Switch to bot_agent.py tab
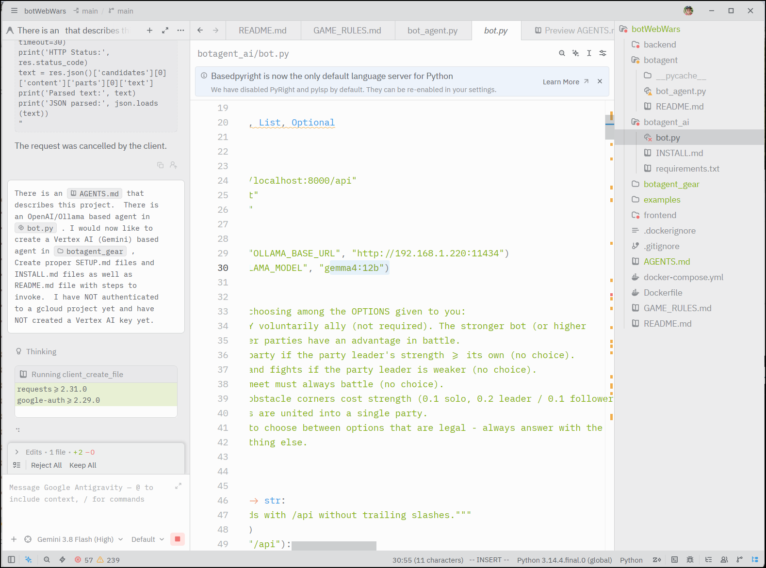This screenshot has width=766, height=568. coord(433,31)
